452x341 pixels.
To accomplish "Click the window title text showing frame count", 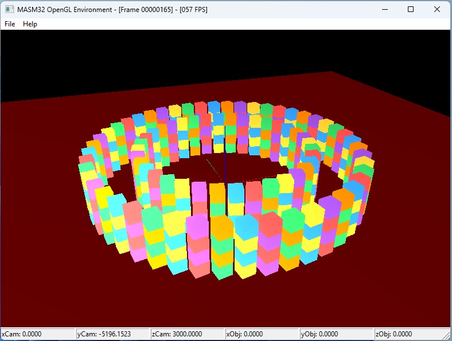I will 112,10.
